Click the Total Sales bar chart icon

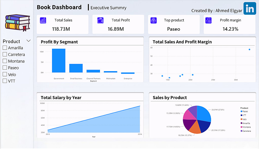(43, 20)
